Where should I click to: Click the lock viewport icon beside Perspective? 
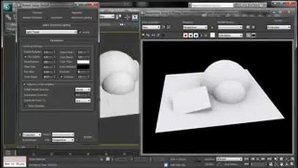click(212, 28)
